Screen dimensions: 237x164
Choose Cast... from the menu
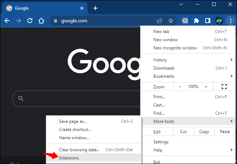click(188, 105)
